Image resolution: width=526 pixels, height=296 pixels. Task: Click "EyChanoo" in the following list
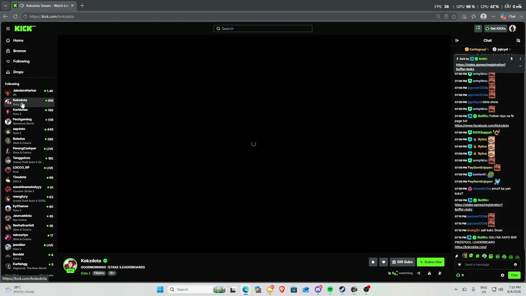click(21, 206)
